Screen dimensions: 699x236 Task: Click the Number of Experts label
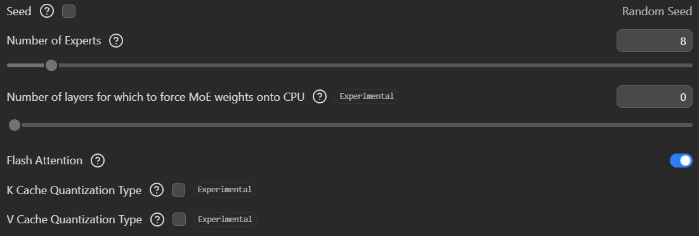pos(54,41)
